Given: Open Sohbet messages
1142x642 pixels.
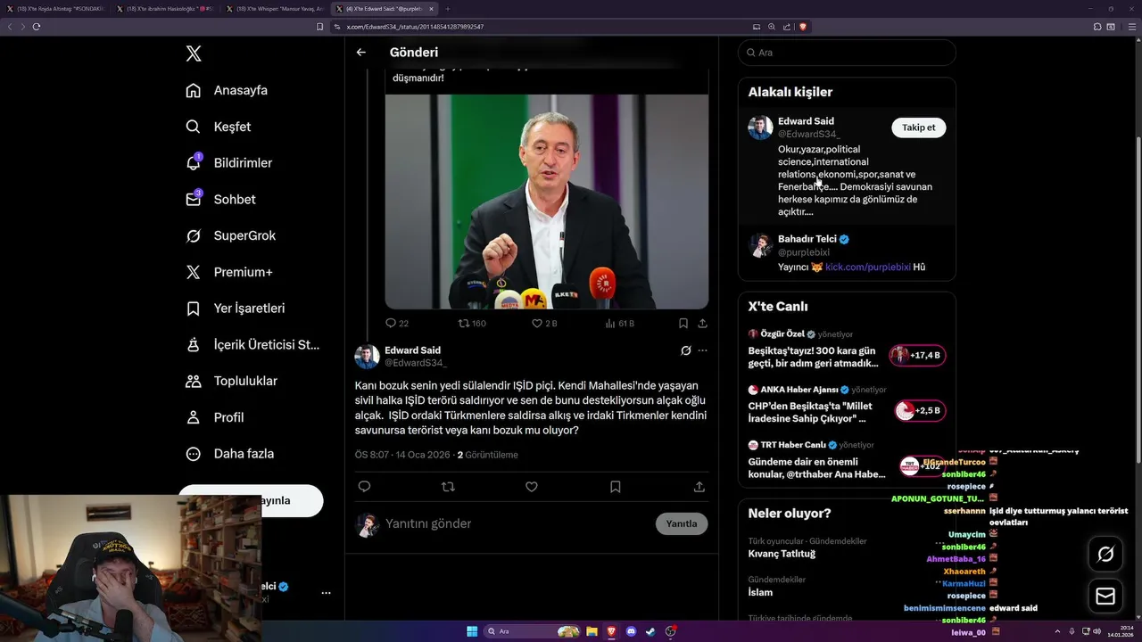Looking at the screenshot, I should click(x=221, y=200).
